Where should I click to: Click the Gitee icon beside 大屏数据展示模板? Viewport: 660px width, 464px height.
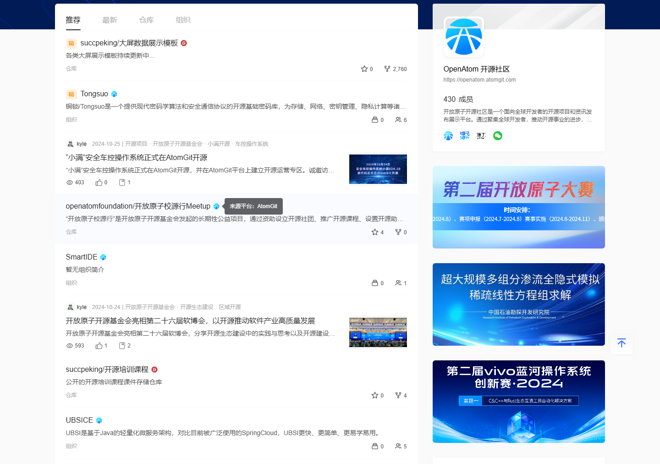tap(184, 43)
